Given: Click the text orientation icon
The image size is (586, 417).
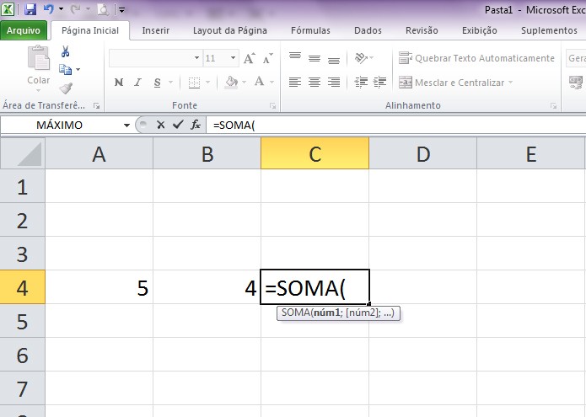Looking at the screenshot, I should 362,58.
